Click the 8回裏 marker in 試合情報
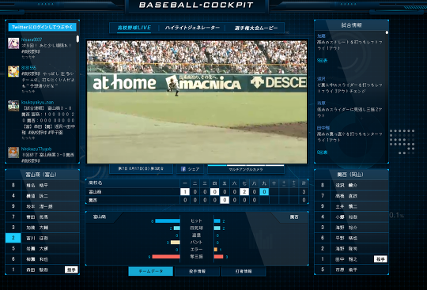 click(x=322, y=153)
